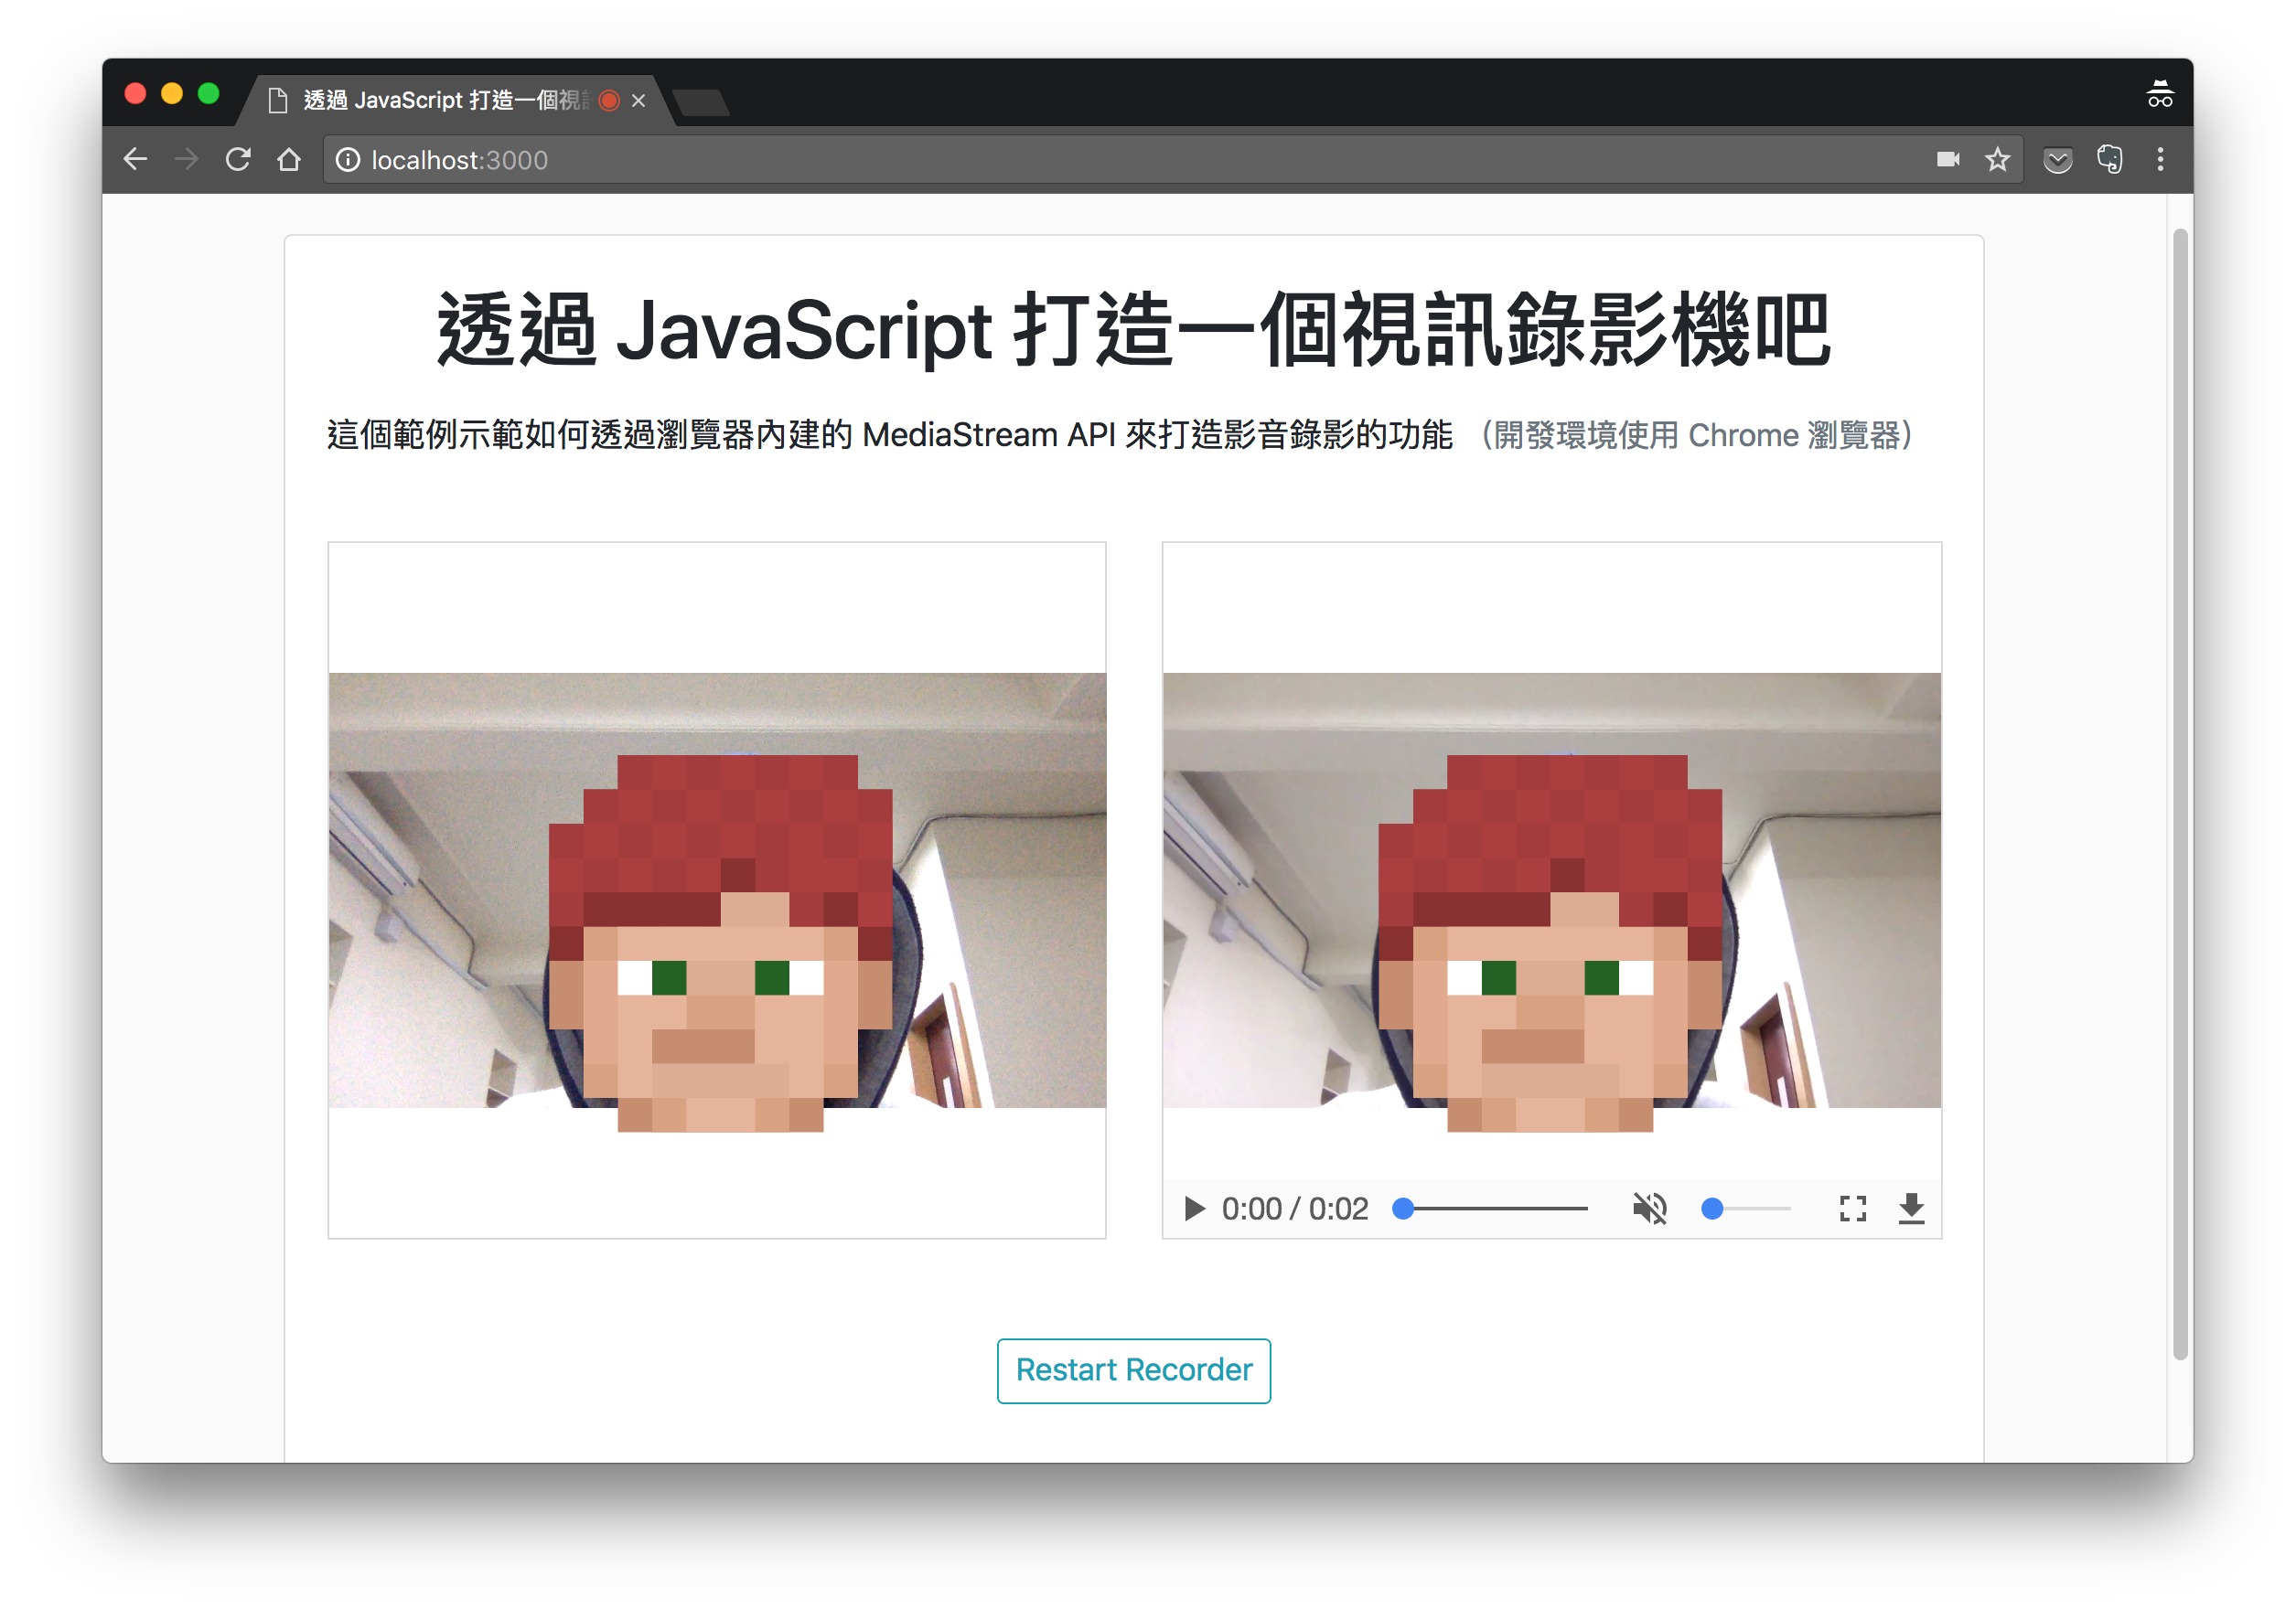The height and width of the screenshot is (1609, 2296).
Task: Open Chrome three-dot menu
Action: pos(2160,160)
